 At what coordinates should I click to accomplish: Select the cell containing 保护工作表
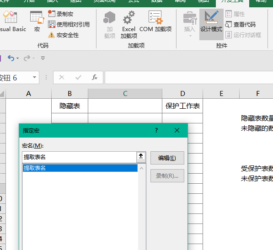[x=182, y=106]
